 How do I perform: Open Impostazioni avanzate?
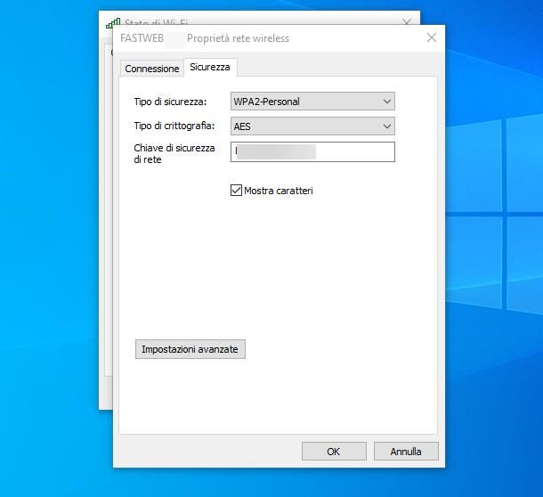[x=190, y=349]
